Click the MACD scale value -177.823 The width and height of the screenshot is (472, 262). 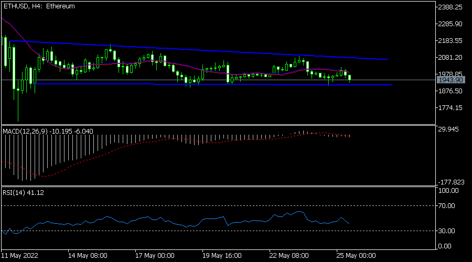451,182
